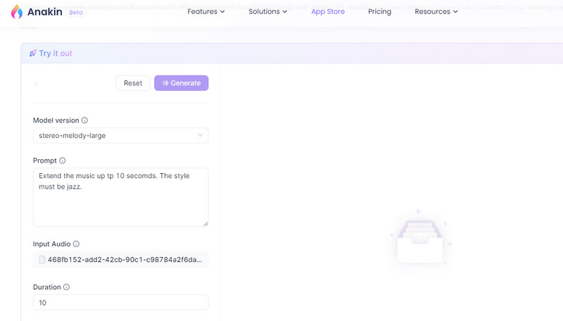The image size is (563, 321).
Task: Open the Pricing page
Action: [379, 12]
